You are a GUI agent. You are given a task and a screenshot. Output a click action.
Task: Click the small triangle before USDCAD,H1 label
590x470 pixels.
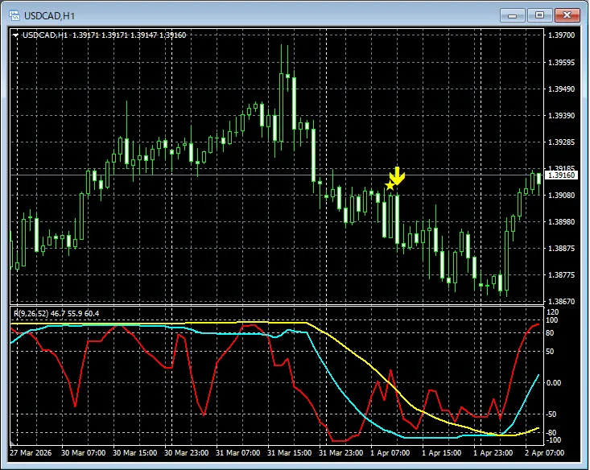[15, 35]
